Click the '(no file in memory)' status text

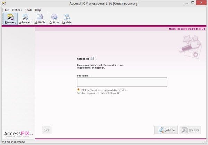14,142
